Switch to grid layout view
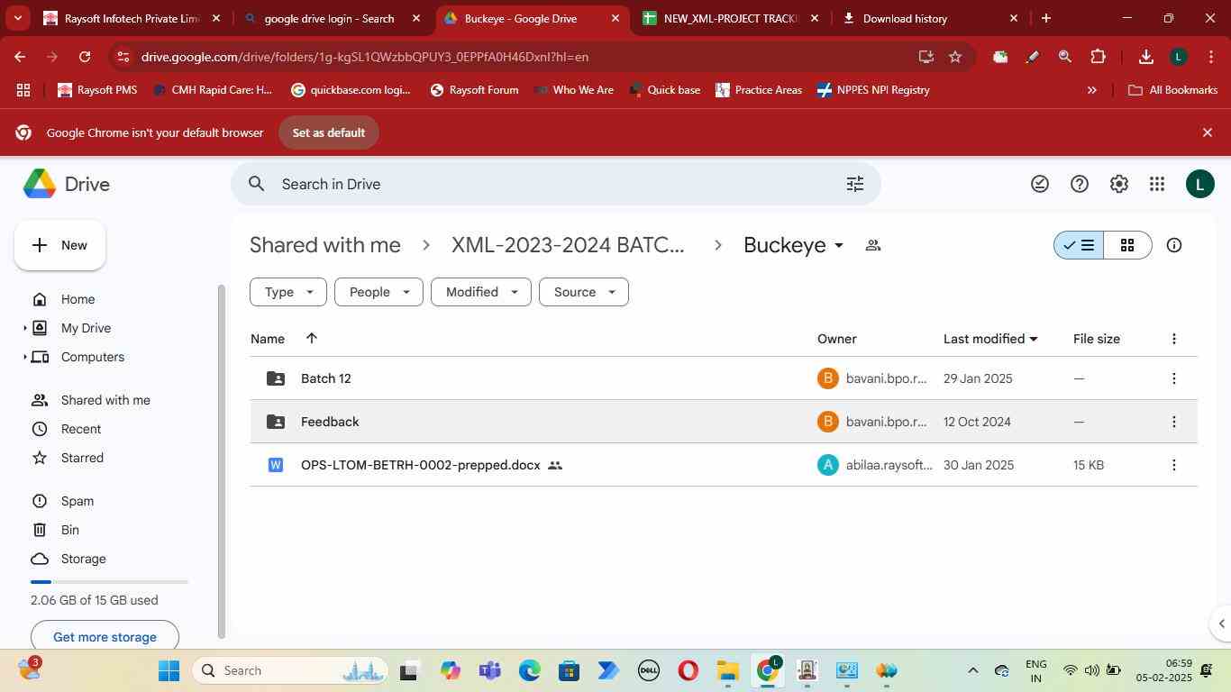The width and height of the screenshot is (1231, 692). coord(1127,245)
